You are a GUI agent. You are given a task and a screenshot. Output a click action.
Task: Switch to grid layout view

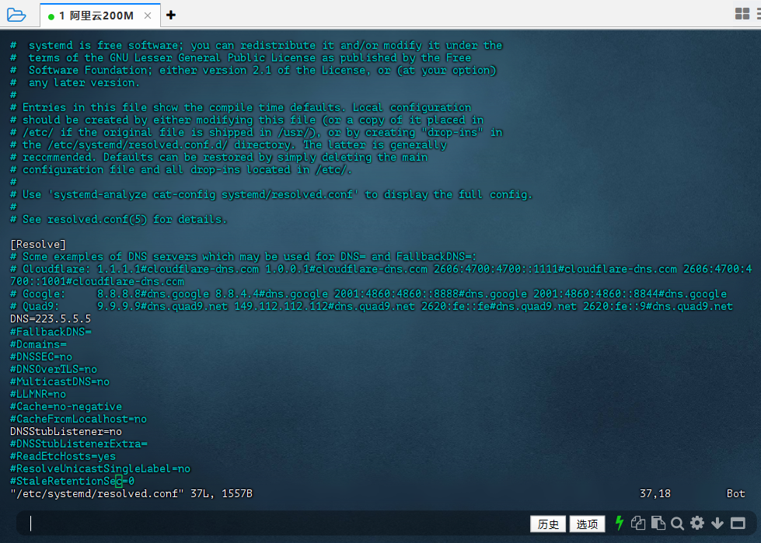[x=742, y=14]
